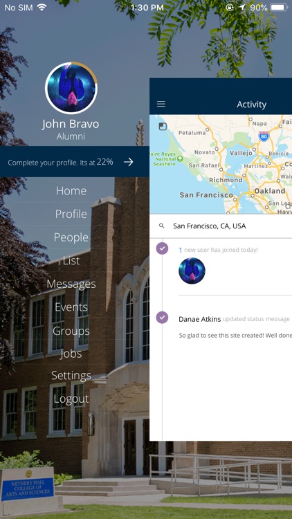Viewport: 292px width, 519px height.
Task: Tap John Bravo's profile avatar
Action: 71,88
